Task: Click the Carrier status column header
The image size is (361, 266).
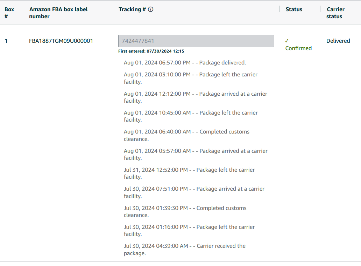Action: (x=335, y=13)
